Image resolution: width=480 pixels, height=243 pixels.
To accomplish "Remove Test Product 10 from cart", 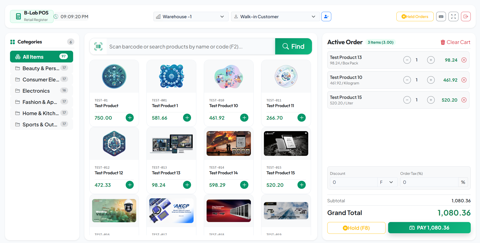I will 464,80.
